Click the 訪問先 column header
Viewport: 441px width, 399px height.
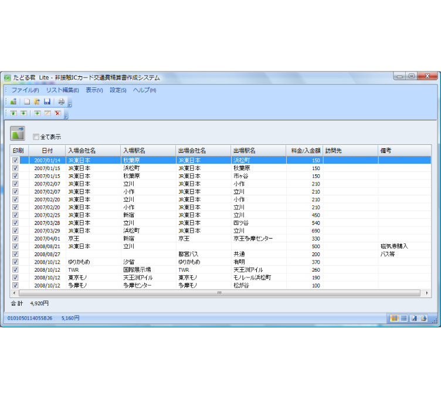click(351, 151)
